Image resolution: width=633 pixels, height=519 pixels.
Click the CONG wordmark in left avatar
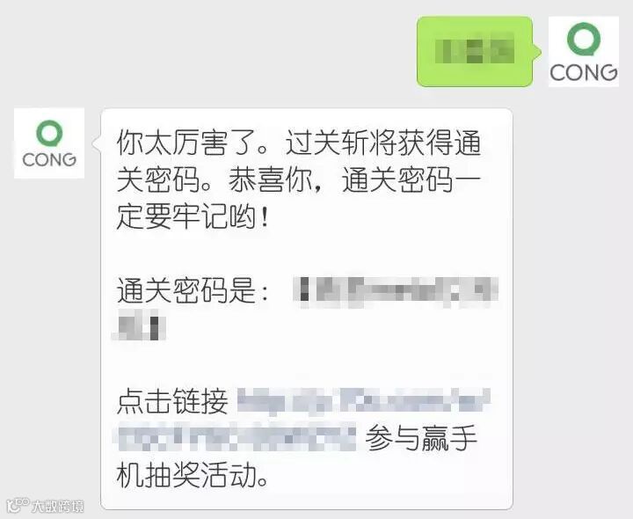coord(49,159)
